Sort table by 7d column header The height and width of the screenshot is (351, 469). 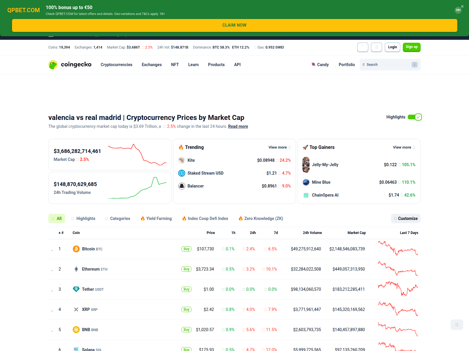coord(276,233)
